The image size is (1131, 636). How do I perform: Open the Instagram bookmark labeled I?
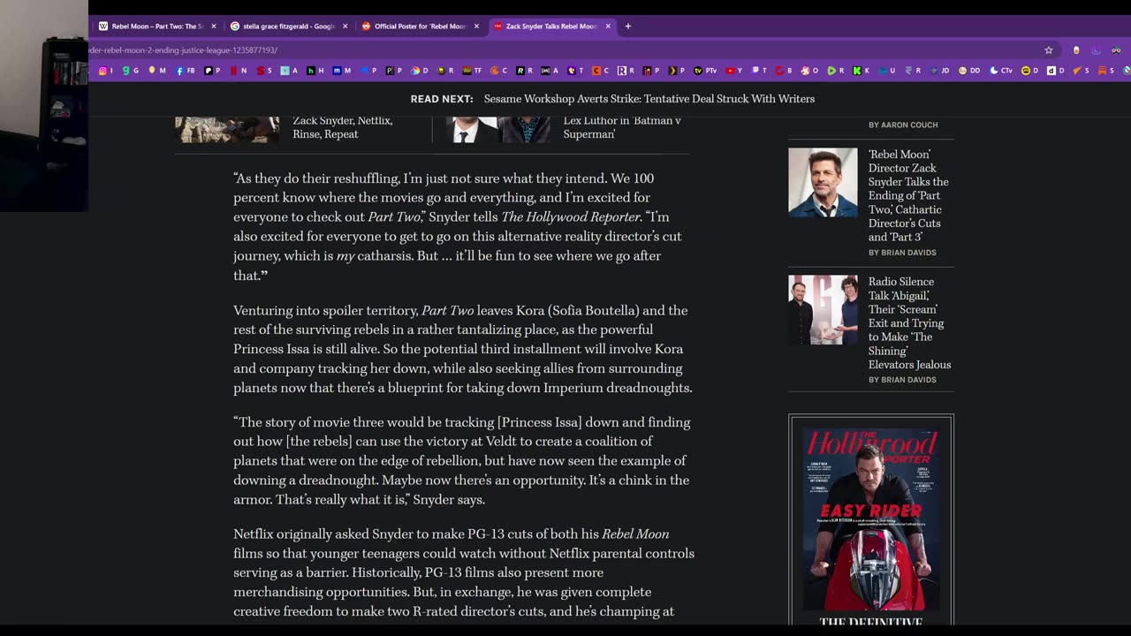(x=105, y=71)
